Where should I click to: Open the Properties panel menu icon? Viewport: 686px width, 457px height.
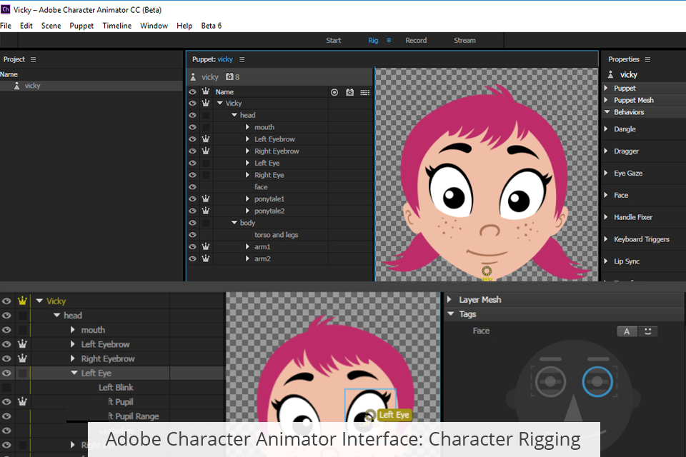tap(647, 59)
